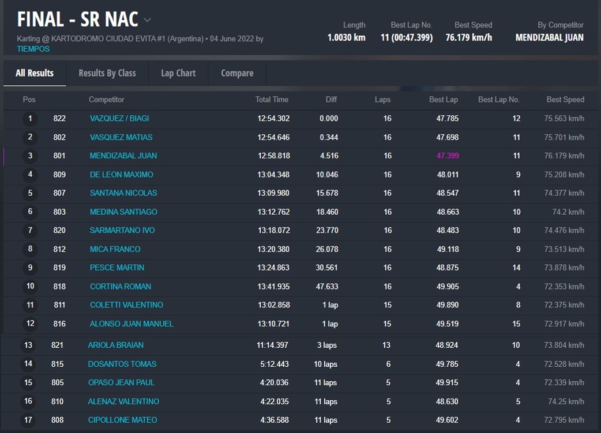This screenshot has width=601, height=433.
Task: Click the position 3 circle badge
Action: [x=30, y=156]
